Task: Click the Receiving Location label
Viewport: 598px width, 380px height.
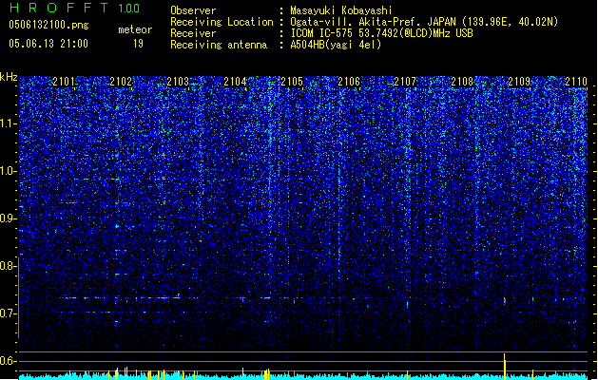Action: click(x=222, y=22)
